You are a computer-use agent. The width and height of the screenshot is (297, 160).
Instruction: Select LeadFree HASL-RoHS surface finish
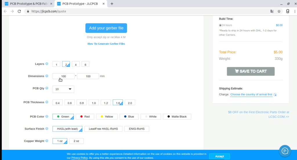pos(103,129)
